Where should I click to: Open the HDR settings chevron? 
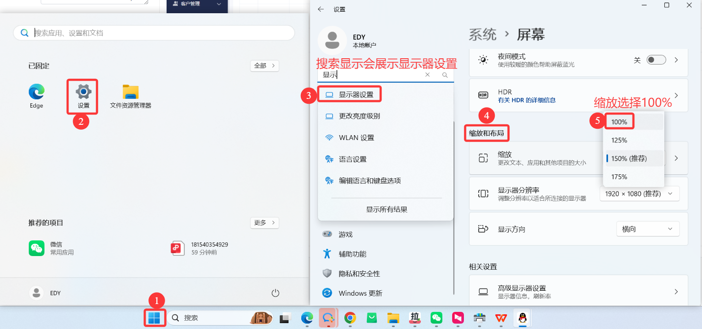(677, 95)
